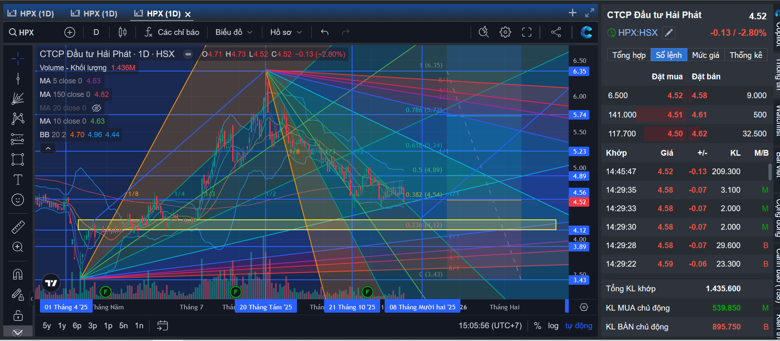Viewport: 780px width, 341px height.
Task: Switch to the first HPX (1D) tab
Action: point(31,14)
